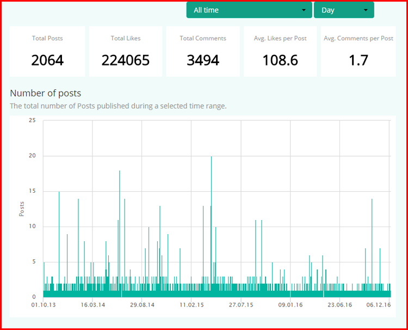
Task: Open the Day interval dropdown
Action: [x=344, y=10]
